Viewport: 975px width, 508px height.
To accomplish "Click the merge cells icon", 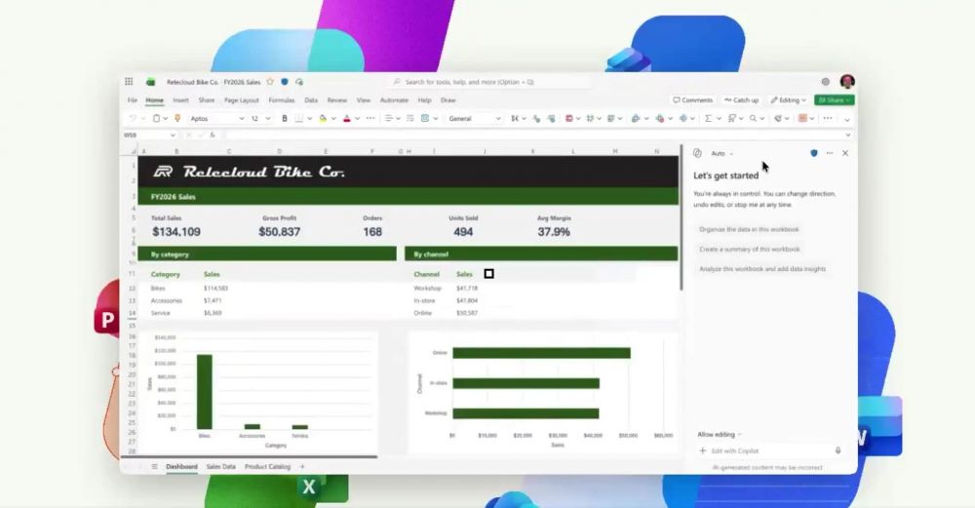I will 425,118.
